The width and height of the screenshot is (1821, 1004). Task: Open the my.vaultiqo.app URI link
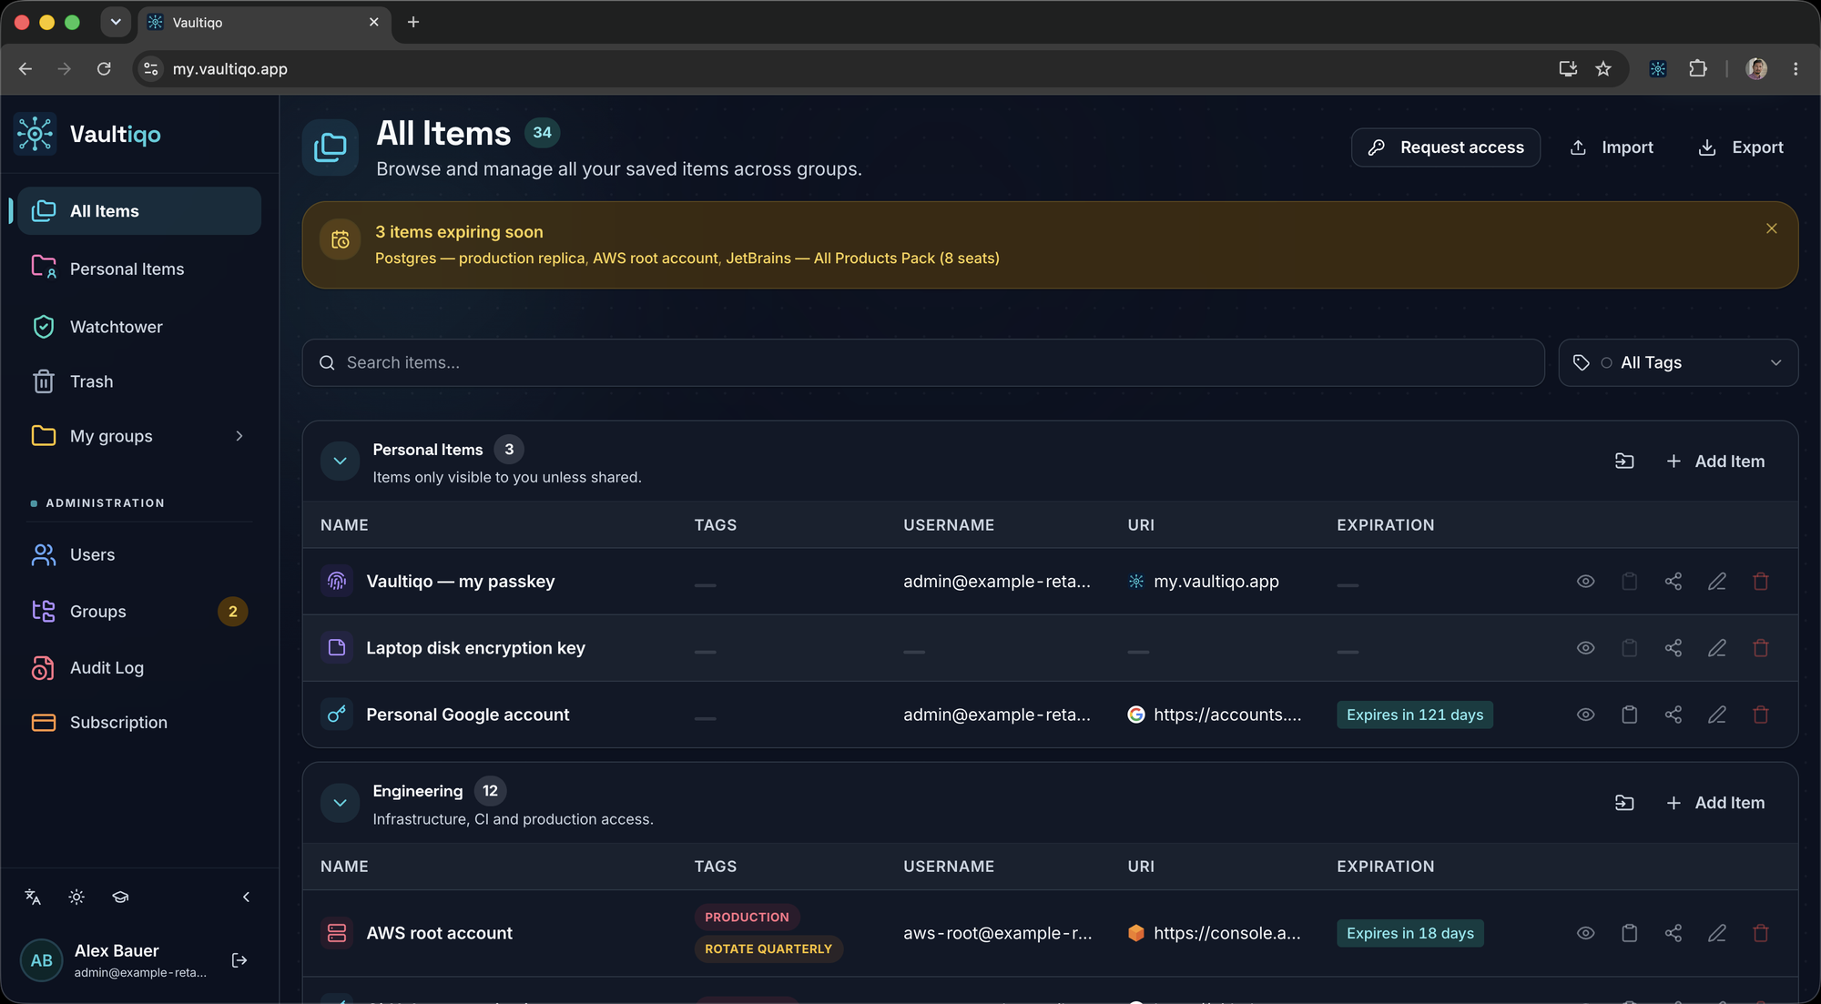point(1216,582)
